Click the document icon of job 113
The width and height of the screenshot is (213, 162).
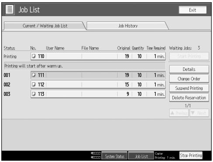(34, 94)
